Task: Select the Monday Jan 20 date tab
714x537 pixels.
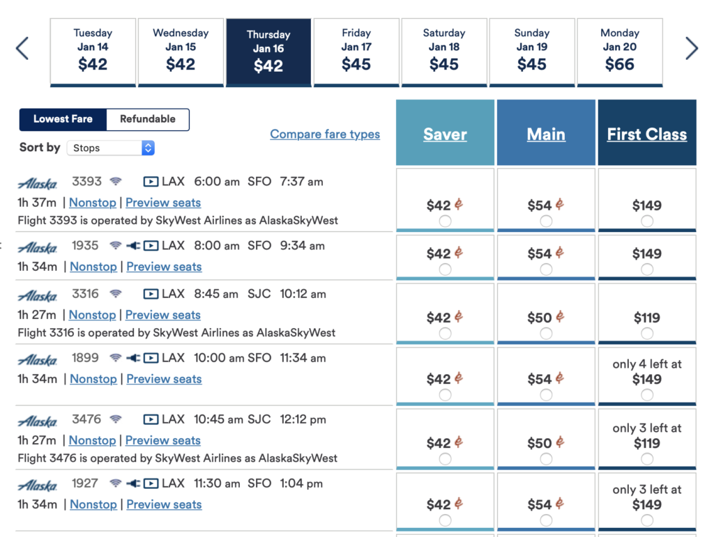Action: pos(619,52)
